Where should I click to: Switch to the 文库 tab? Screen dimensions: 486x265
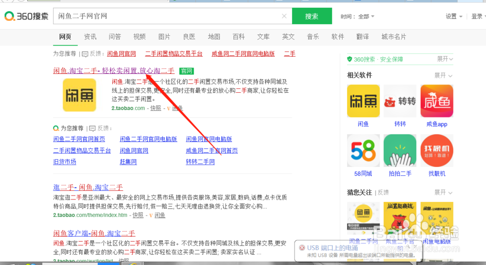[263, 37]
